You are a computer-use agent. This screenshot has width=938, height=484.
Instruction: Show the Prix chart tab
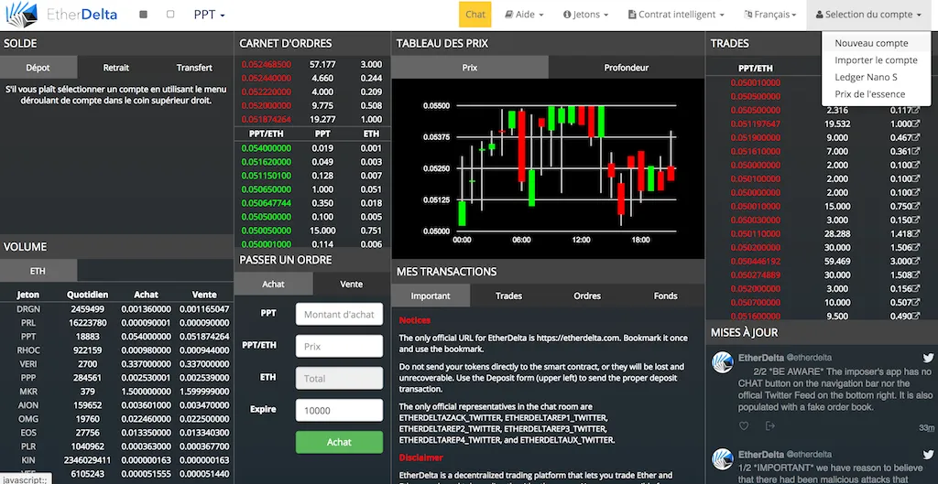click(x=470, y=68)
